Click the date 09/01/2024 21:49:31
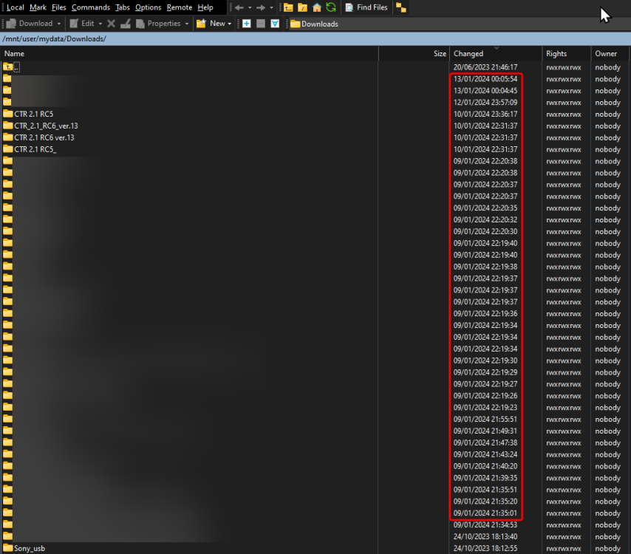 click(485, 431)
